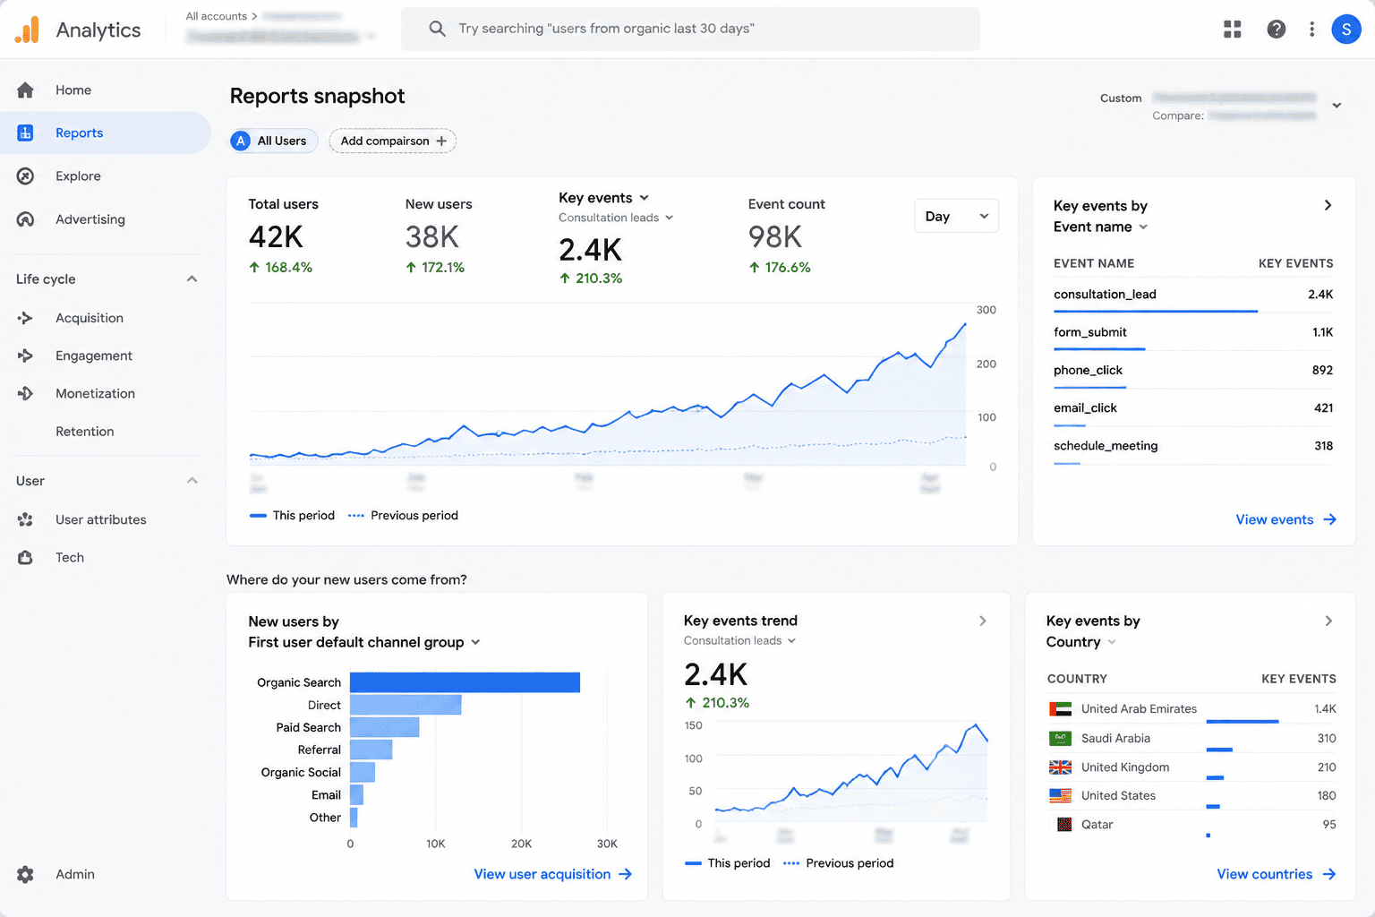Open the Country dimension dropdown
The image size is (1375, 917).
point(1081,642)
